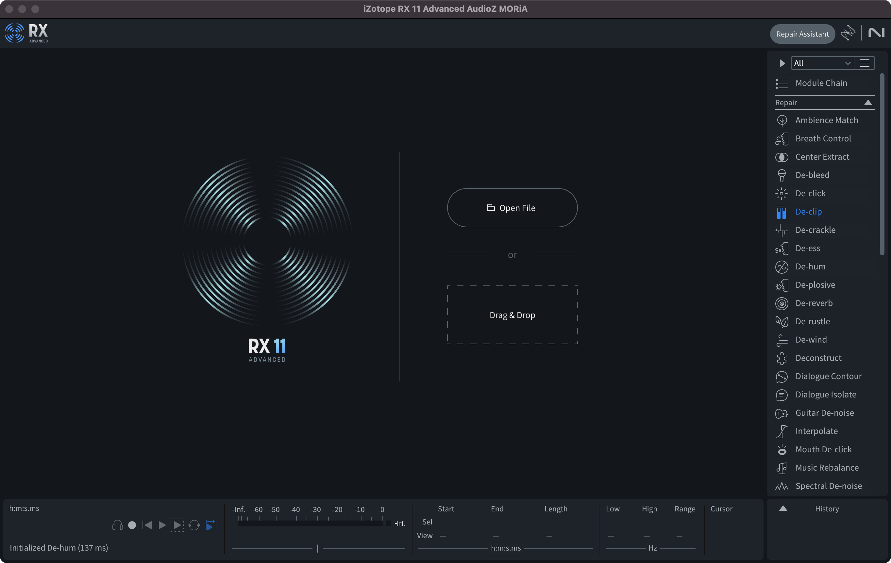Open the De-clip module

[x=808, y=212]
